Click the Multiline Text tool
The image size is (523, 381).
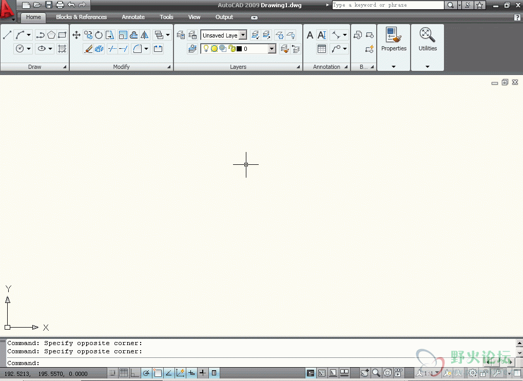[310, 35]
